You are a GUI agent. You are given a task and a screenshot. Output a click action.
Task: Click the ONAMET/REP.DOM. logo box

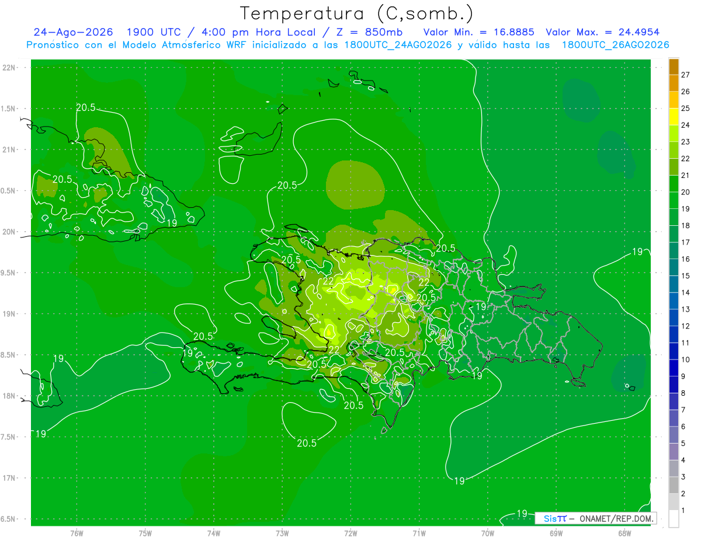pos(595,518)
